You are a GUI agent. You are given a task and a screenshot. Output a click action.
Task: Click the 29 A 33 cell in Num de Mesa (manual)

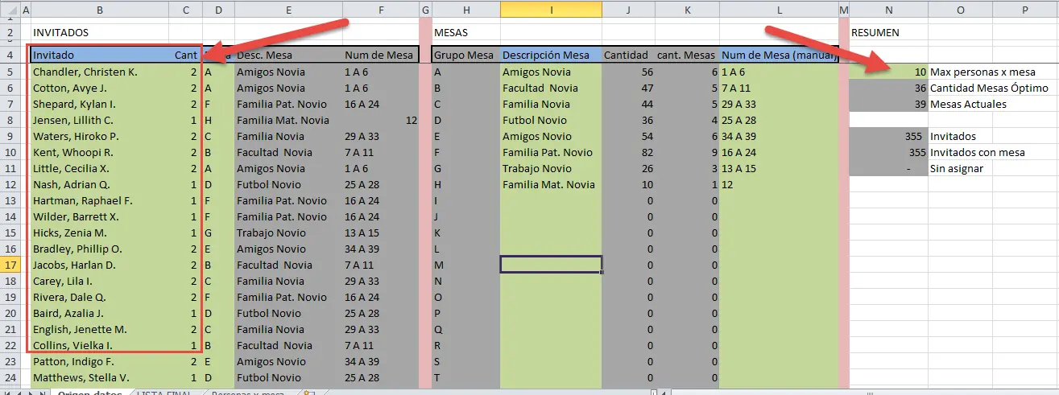(x=779, y=104)
